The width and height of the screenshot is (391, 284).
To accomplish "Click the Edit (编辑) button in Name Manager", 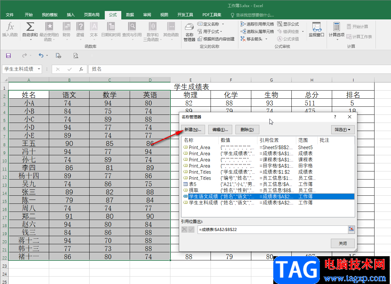I will tap(220, 130).
